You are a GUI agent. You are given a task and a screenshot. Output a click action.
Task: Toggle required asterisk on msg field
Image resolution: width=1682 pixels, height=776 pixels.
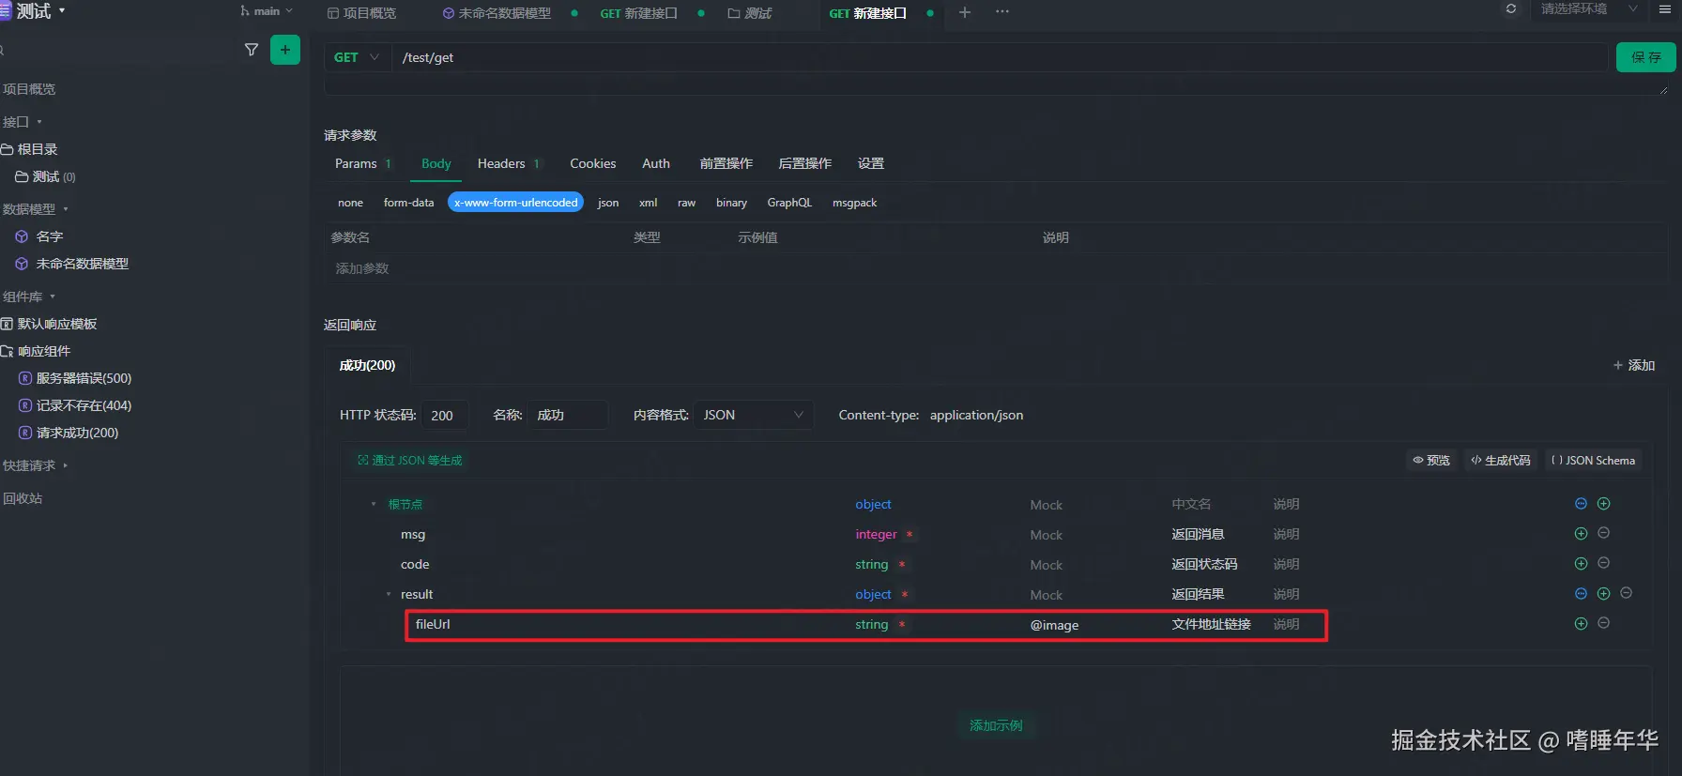point(909,534)
